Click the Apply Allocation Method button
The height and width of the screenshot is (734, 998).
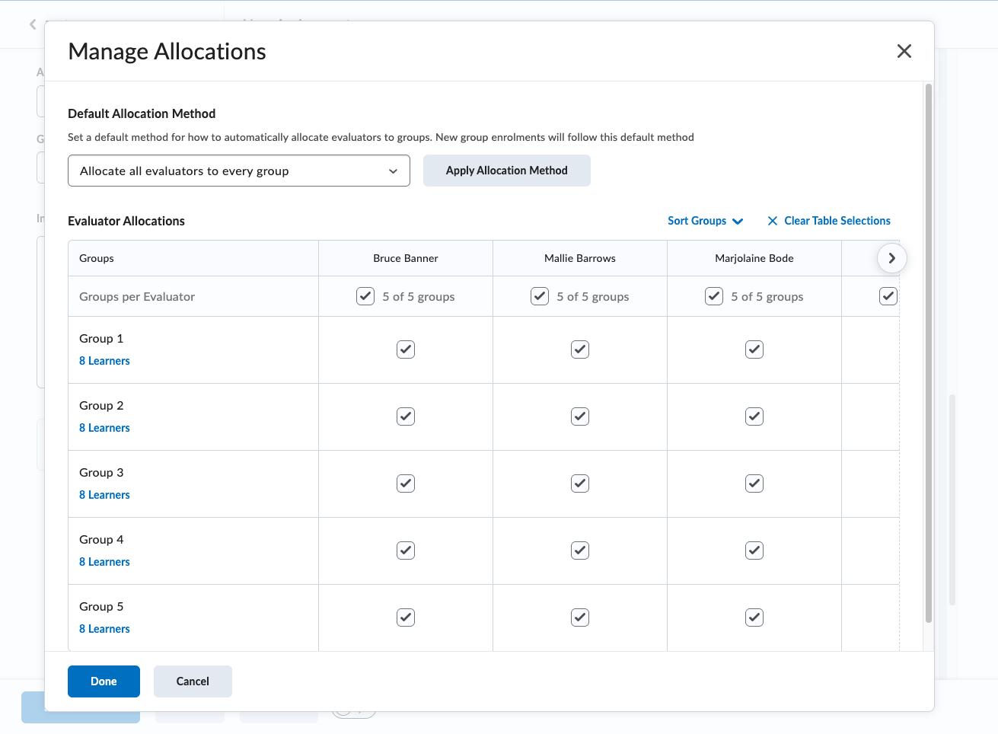point(506,171)
